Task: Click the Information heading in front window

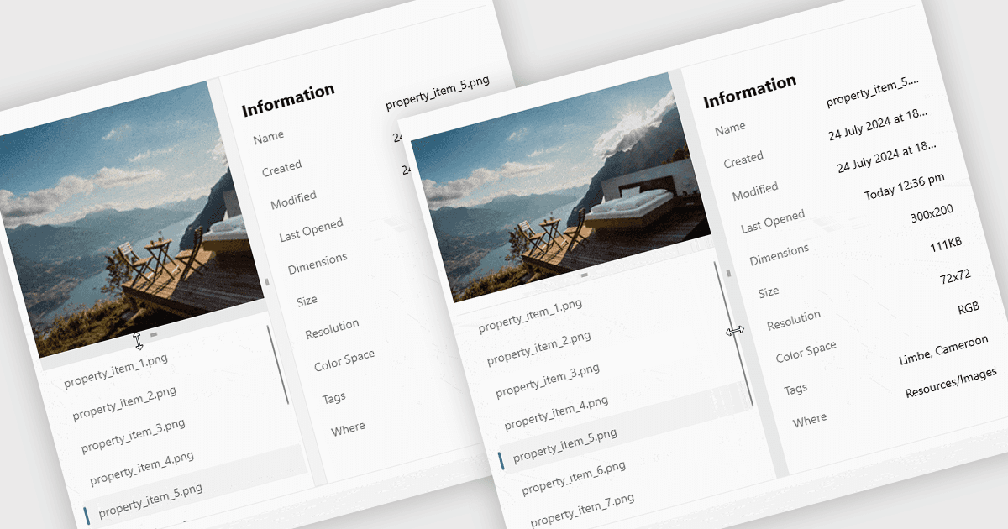Action: click(749, 91)
